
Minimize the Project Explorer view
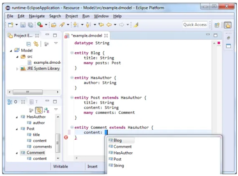tap(47, 35)
